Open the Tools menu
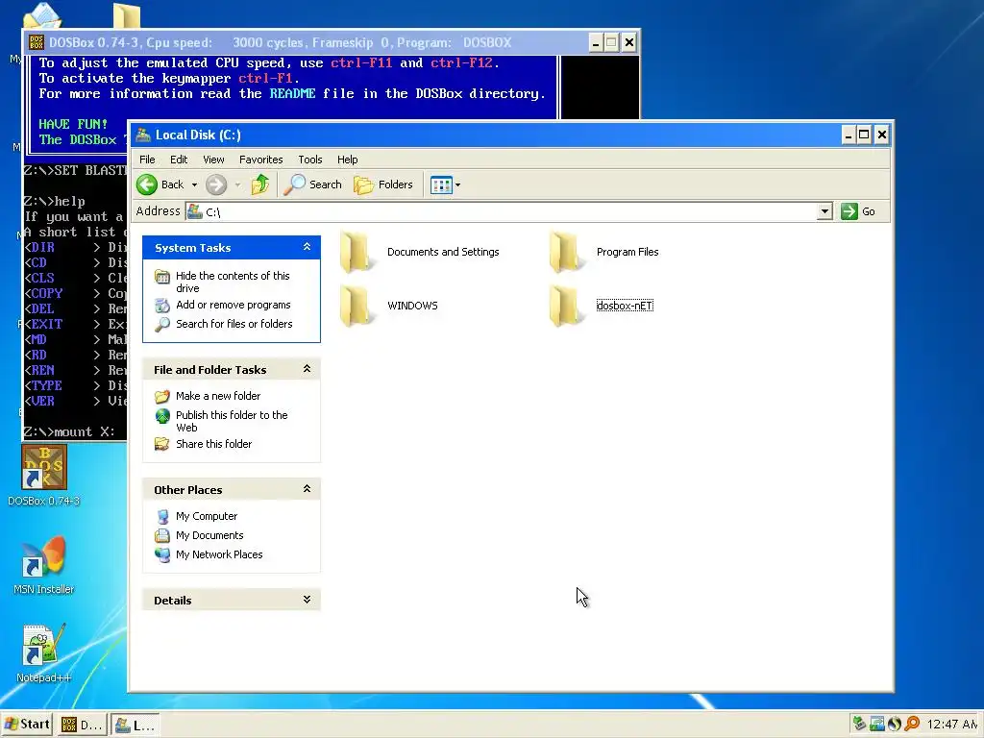This screenshot has height=738, width=984. click(x=310, y=160)
